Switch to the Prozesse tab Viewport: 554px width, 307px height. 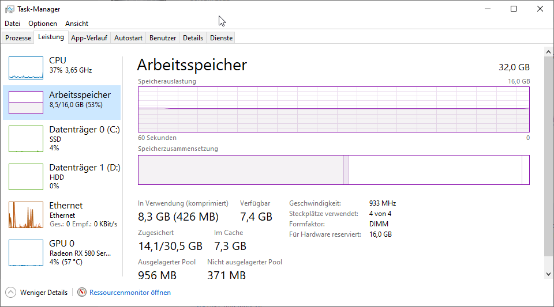coord(18,38)
